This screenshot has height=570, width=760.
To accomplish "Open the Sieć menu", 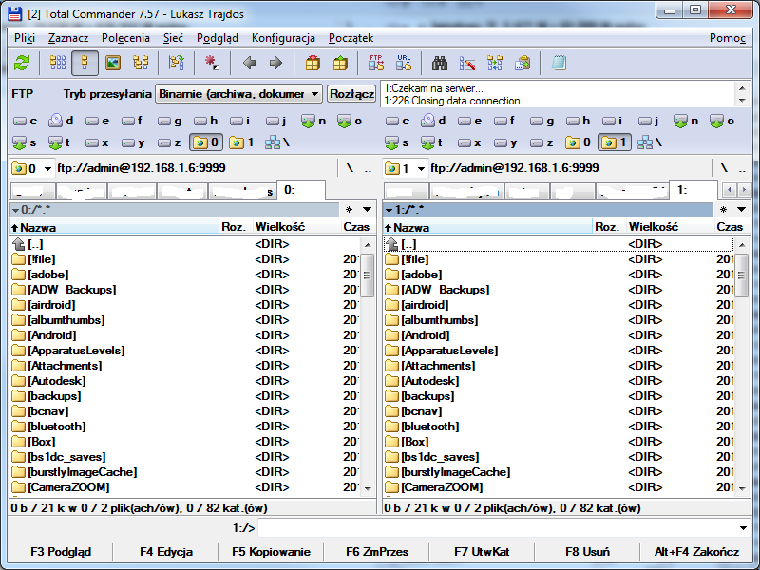I will [173, 38].
